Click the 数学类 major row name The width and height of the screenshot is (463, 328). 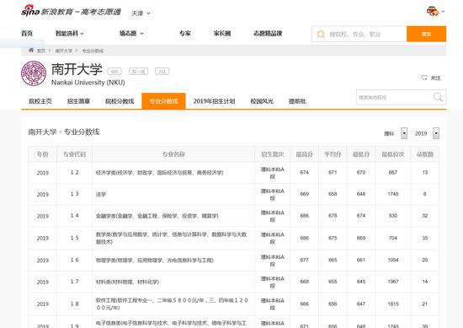[x=171, y=238]
